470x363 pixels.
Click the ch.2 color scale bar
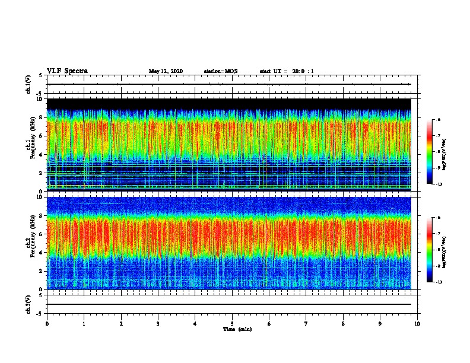pyautogui.click(x=430, y=250)
